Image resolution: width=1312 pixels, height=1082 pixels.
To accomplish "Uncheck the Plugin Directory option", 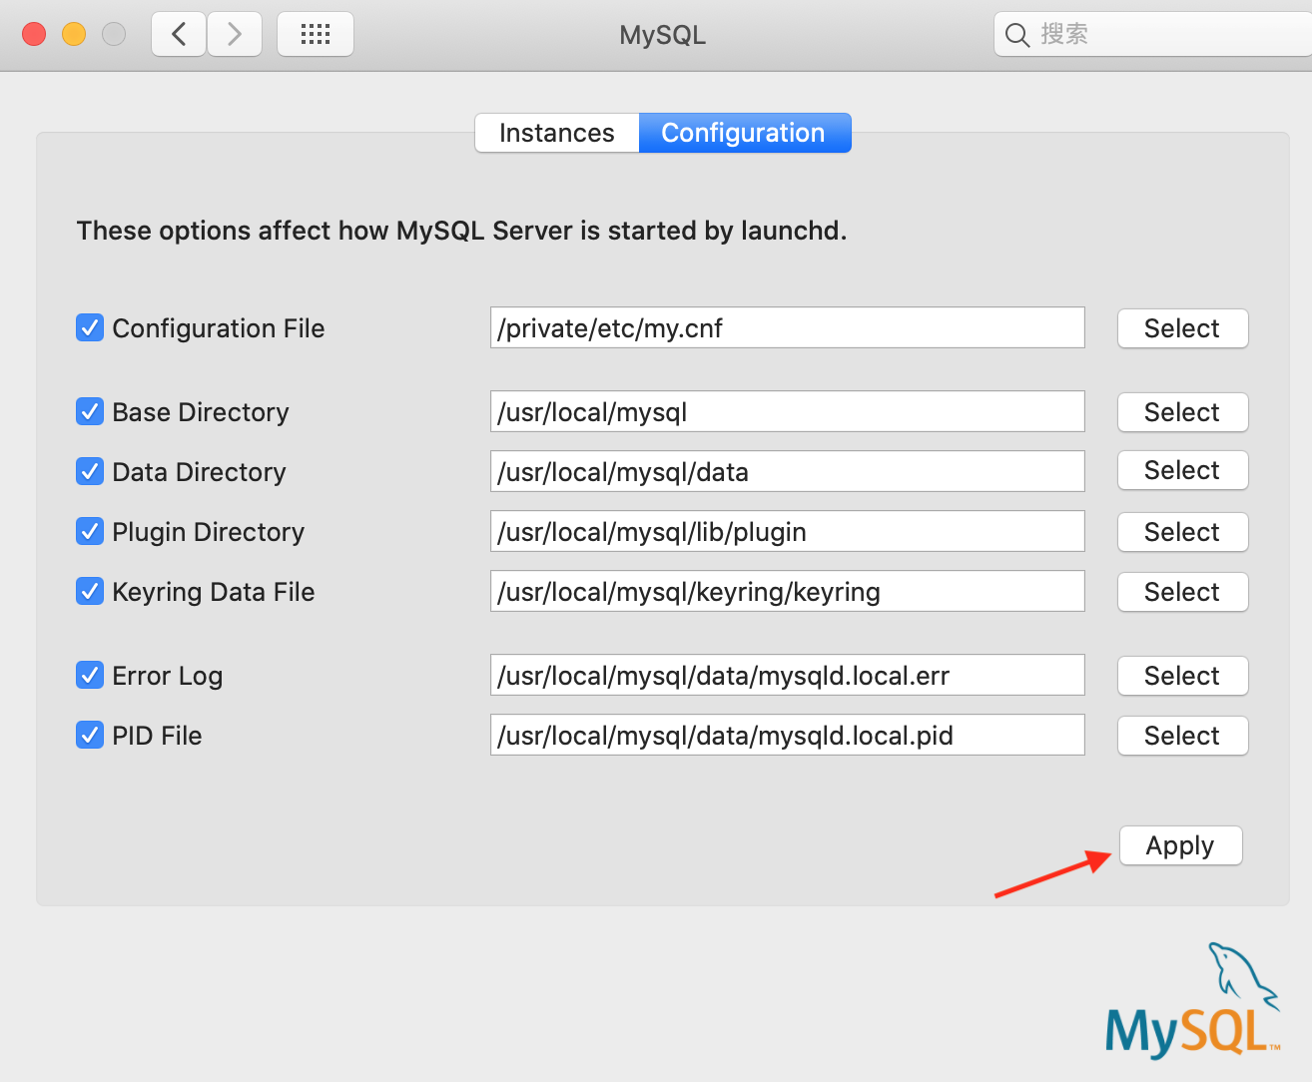I will tap(89, 531).
